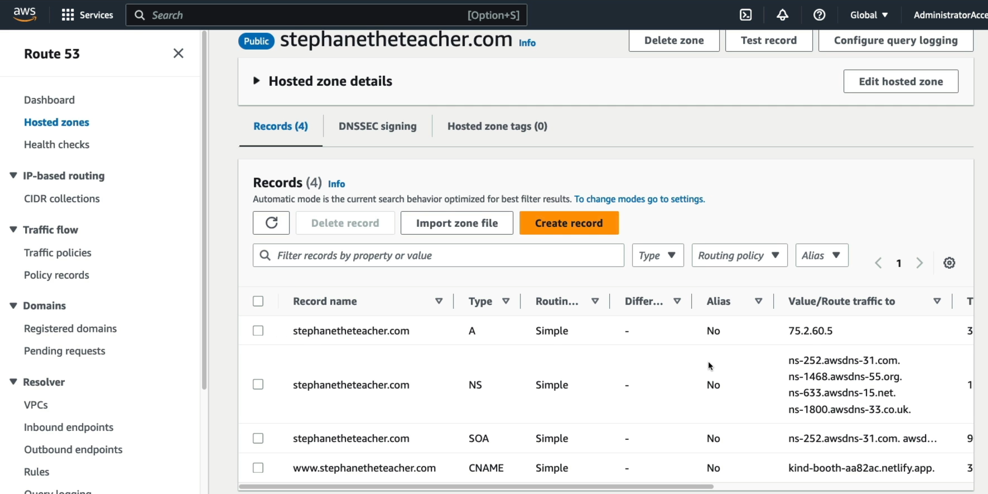Open VPCs under Resolver
The image size is (988, 494).
point(36,405)
